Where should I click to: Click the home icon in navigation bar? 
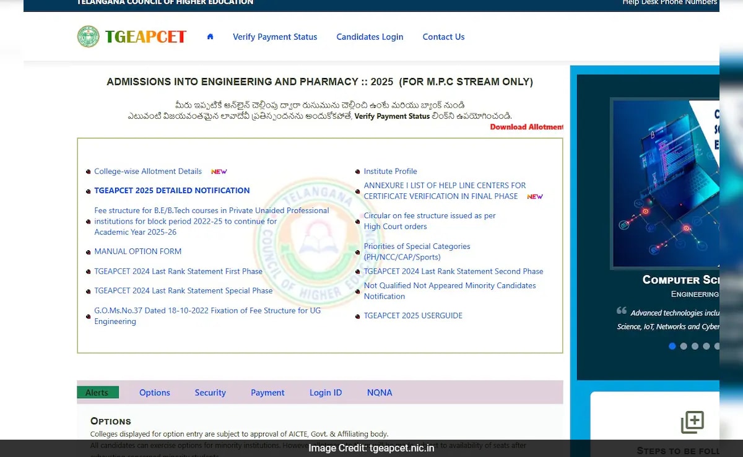click(210, 37)
